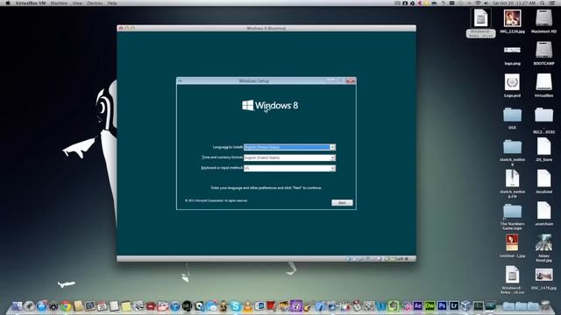Image resolution: width=561 pixels, height=315 pixels.
Task: Open Evernote from the Dock
Action: [394, 305]
